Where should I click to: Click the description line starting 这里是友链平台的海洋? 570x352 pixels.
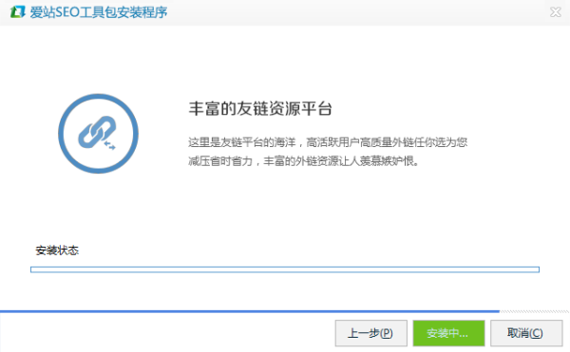pyautogui.click(x=328, y=142)
